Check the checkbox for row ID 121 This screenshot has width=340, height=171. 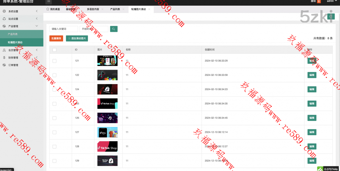tap(54, 61)
